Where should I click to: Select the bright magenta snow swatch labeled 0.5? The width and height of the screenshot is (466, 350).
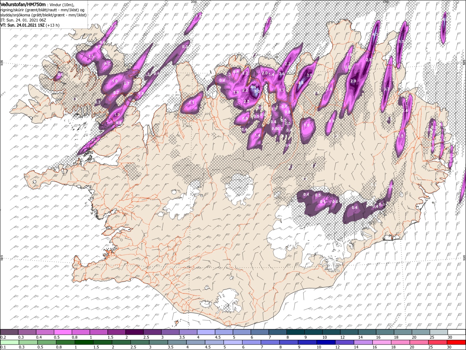[63, 332]
